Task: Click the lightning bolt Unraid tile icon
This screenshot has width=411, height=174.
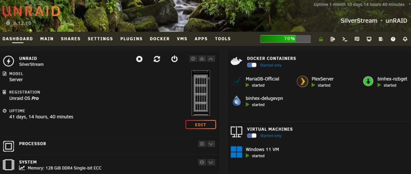Action: tap(8, 61)
